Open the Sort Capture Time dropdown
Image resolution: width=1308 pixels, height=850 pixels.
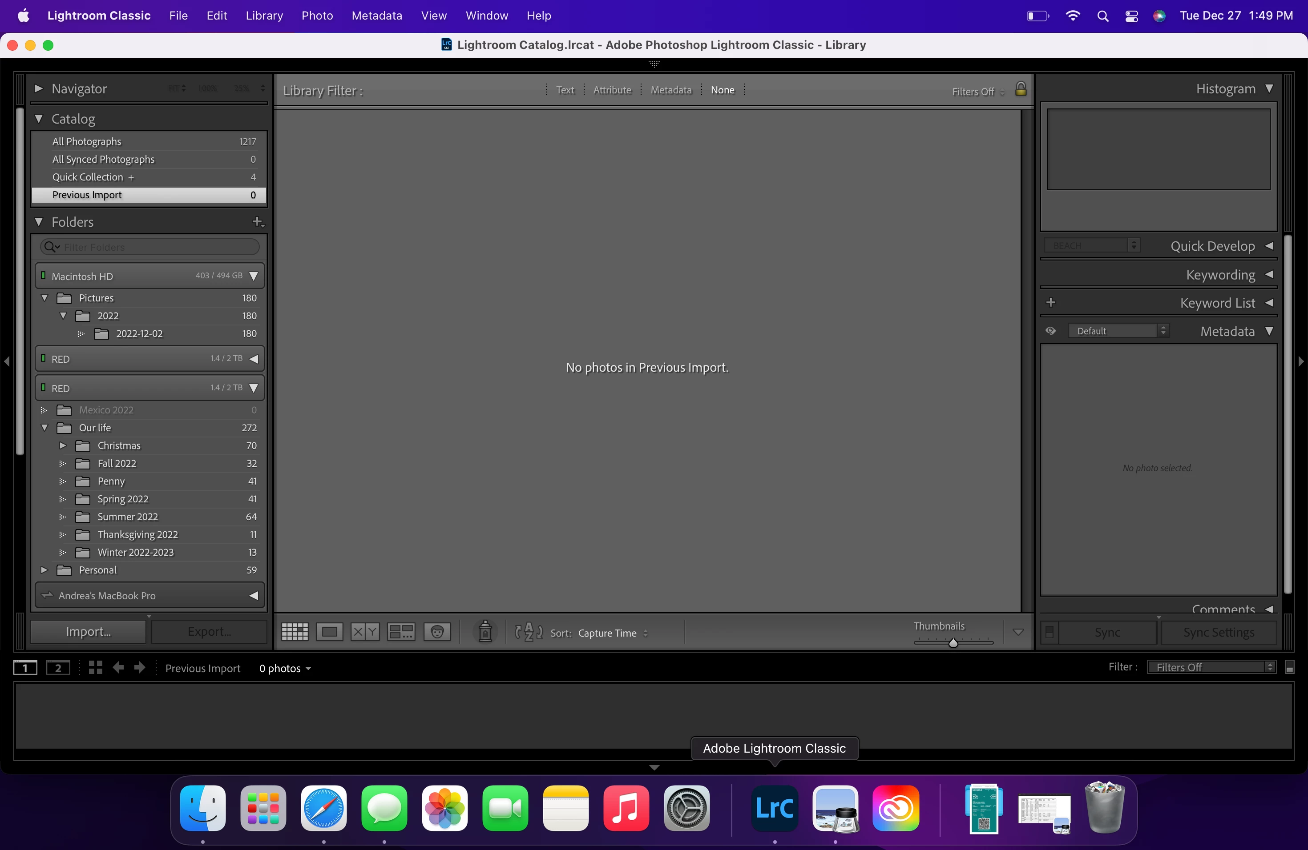[612, 633]
